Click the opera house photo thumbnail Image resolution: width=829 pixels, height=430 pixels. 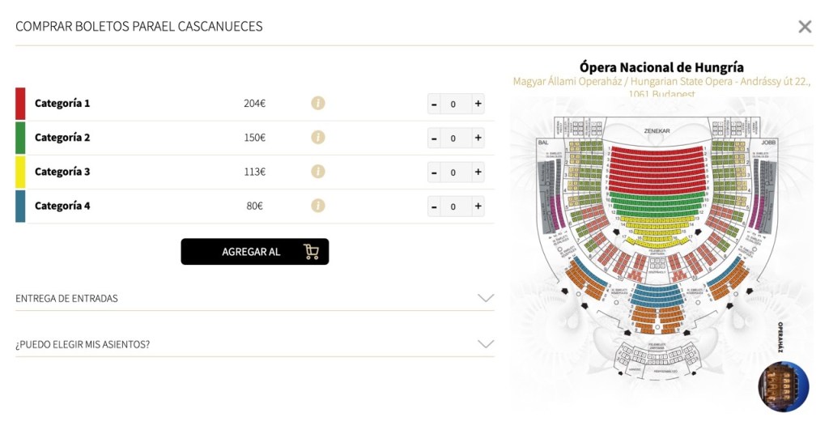point(783,386)
